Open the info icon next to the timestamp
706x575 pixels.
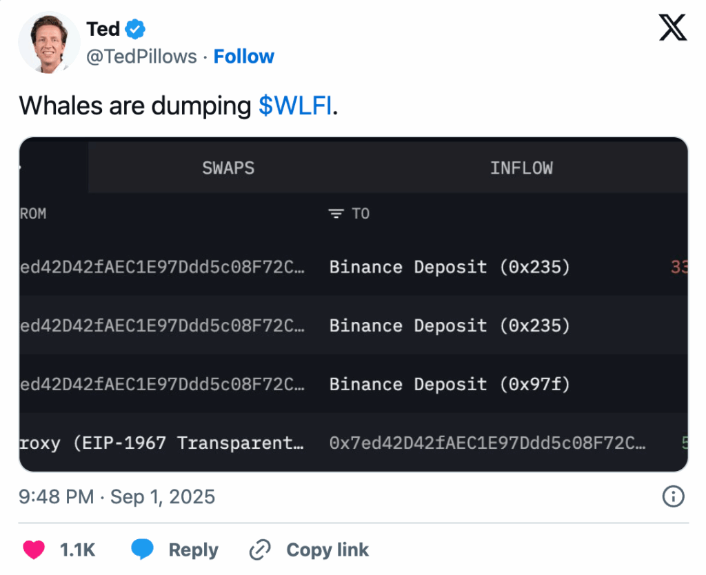(x=672, y=496)
